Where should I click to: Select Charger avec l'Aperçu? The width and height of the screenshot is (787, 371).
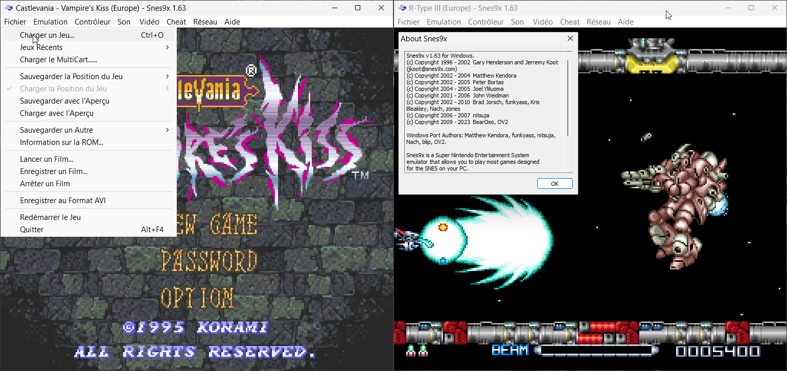(x=88, y=113)
